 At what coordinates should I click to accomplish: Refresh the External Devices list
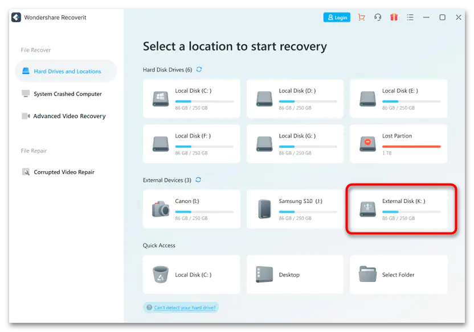click(198, 180)
